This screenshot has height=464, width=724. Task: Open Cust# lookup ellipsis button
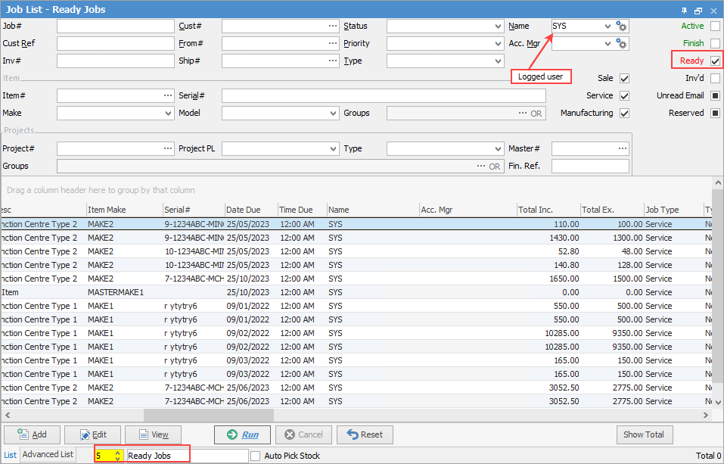point(332,26)
